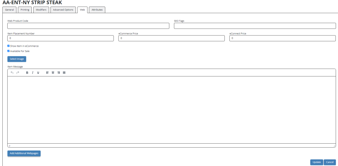338x166 pixels.
Task: Toggle italic formatting in editor toolbar
Action: [33, 73]
